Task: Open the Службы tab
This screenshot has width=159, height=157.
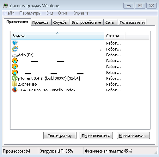Action: (60, 22)
